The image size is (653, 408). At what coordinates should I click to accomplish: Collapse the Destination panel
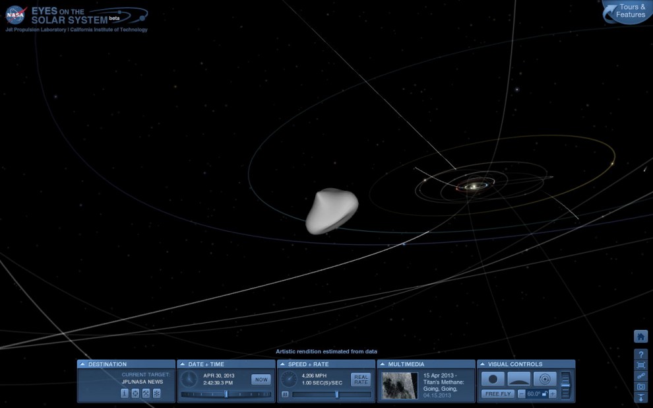click(x=82, y=364)
